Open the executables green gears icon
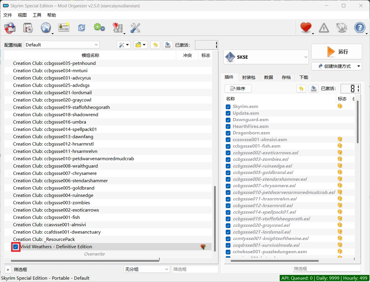Viewport: 370px width, 282px height. [x=99, y=28]
